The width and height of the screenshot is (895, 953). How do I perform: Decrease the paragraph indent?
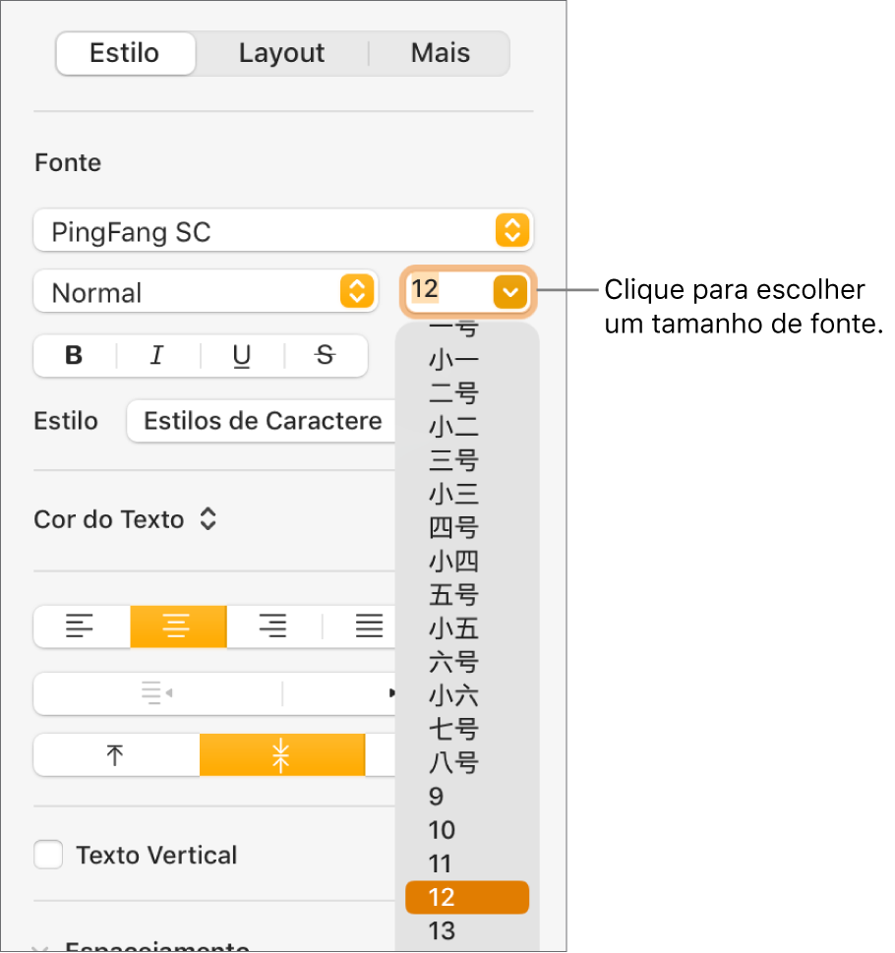pyautogui.click(x=157, y=693)
